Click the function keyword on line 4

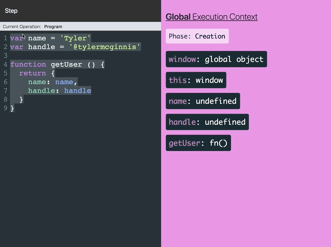pos(28,64)
